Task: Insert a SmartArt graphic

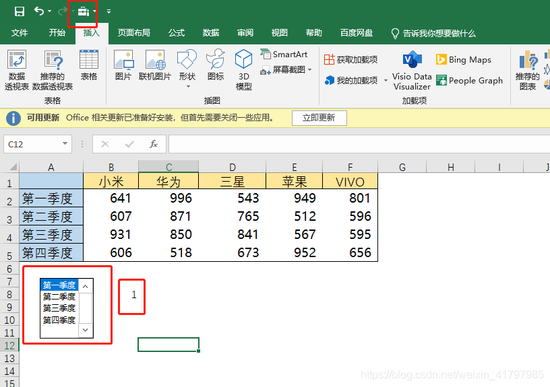Action: click(x=284, y=55)
